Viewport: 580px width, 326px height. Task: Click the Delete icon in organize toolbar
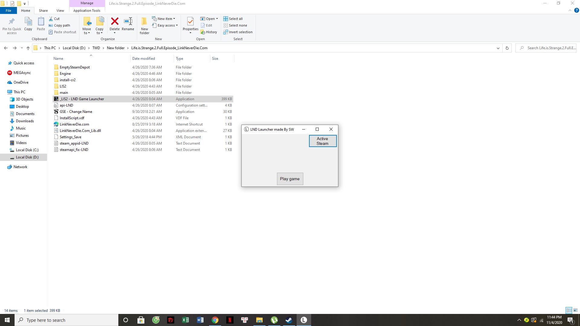click(114, 25)
